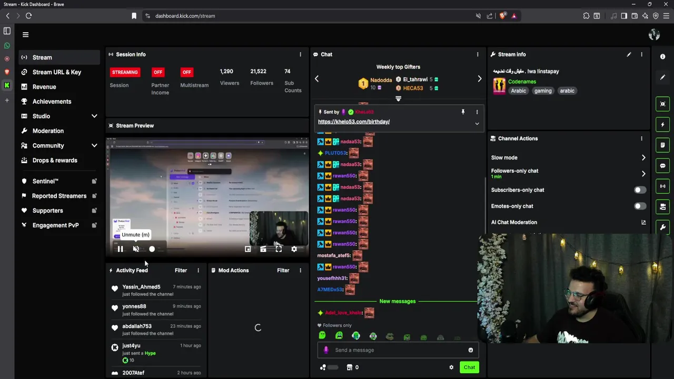Screen dimensions: 674x379
Task: Open the AI Chat Moderation external link
Action: 643,222
